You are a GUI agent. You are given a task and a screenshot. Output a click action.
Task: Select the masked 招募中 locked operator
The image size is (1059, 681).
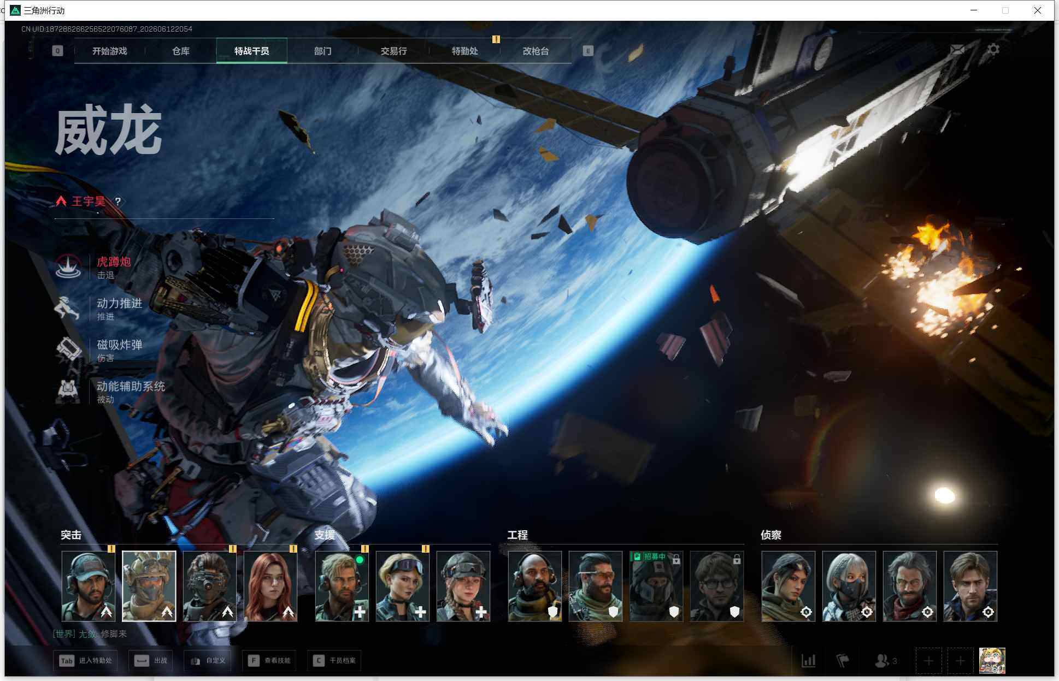click(x=656, y=586)
